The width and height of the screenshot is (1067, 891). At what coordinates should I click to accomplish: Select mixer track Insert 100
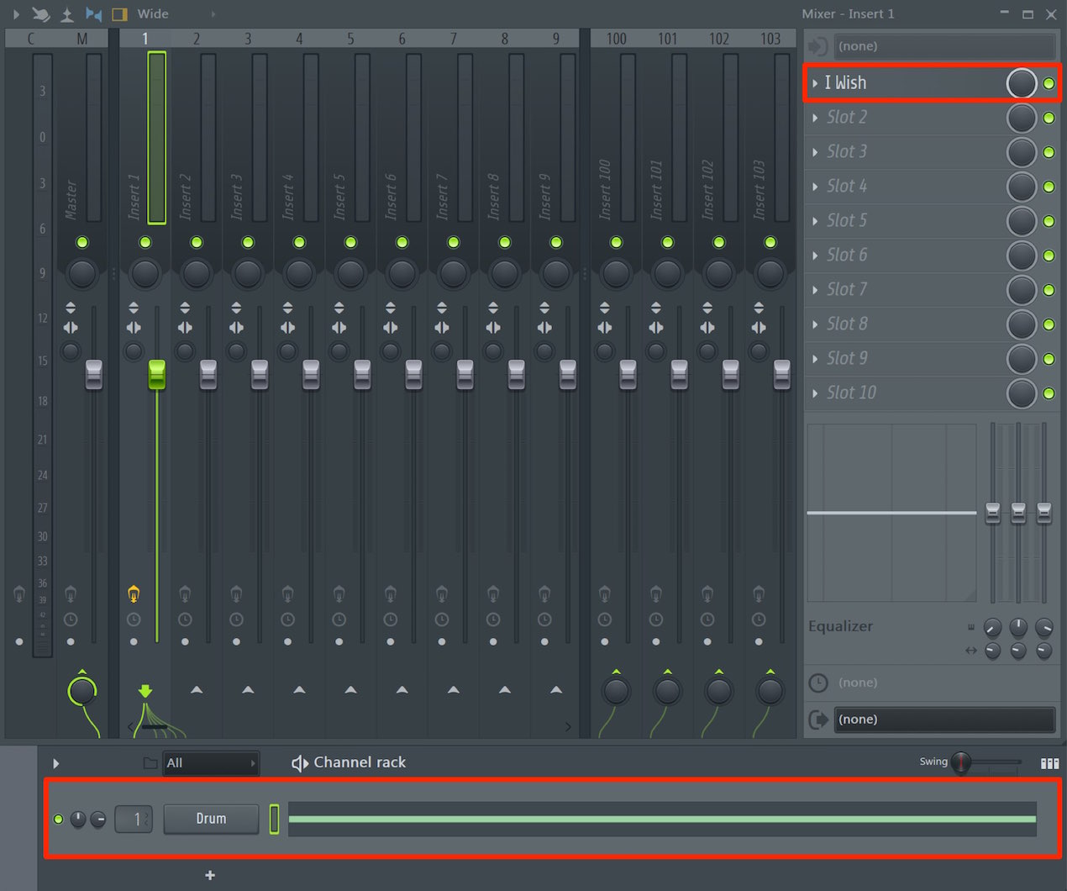coord(616,134)
